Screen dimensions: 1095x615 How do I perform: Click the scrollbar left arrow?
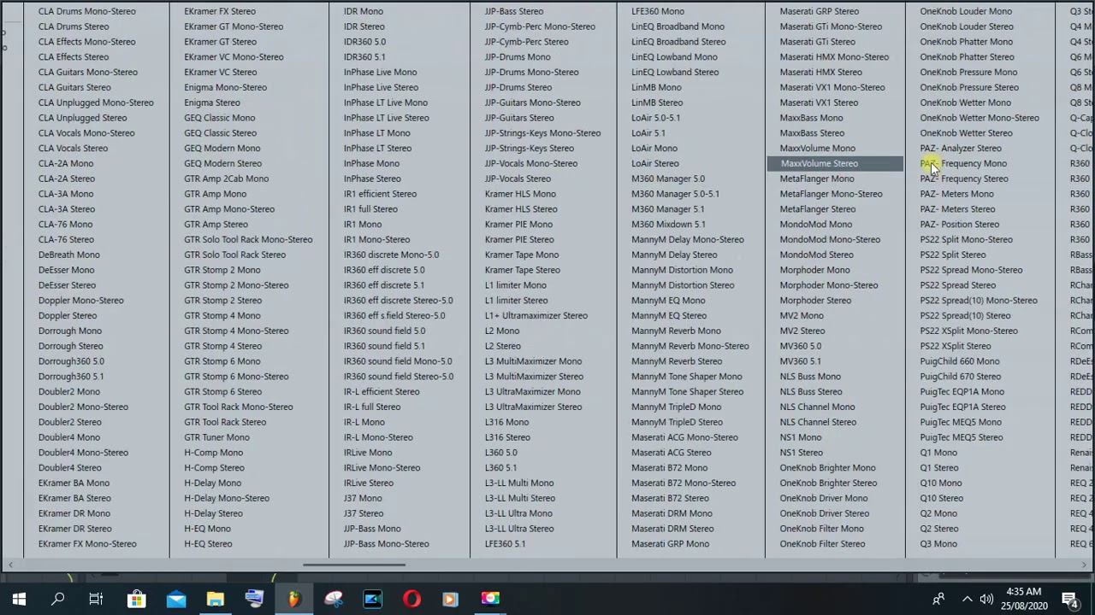click(9, 565)
